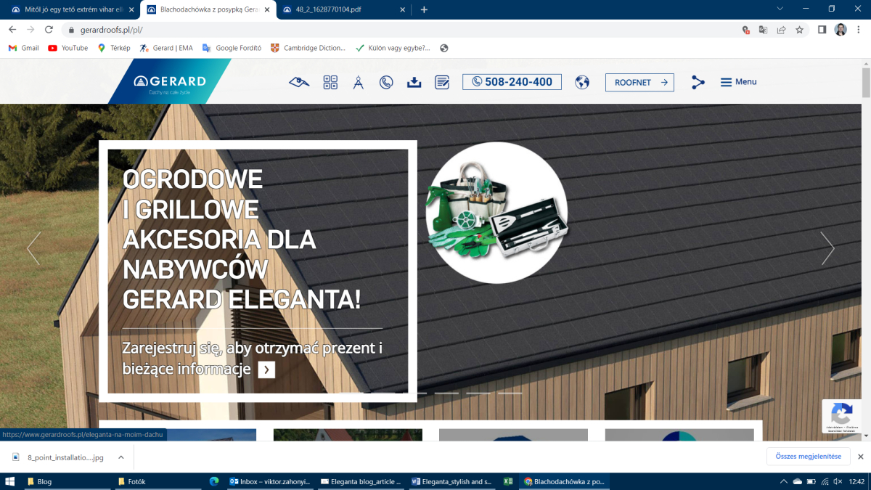Open a new browser tab
Image resolution: width=871 pixels, height=490 pixels.
click(424, 9)
